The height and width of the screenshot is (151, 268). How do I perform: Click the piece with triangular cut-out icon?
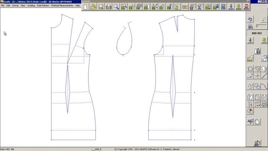click(x=264, y=97)
